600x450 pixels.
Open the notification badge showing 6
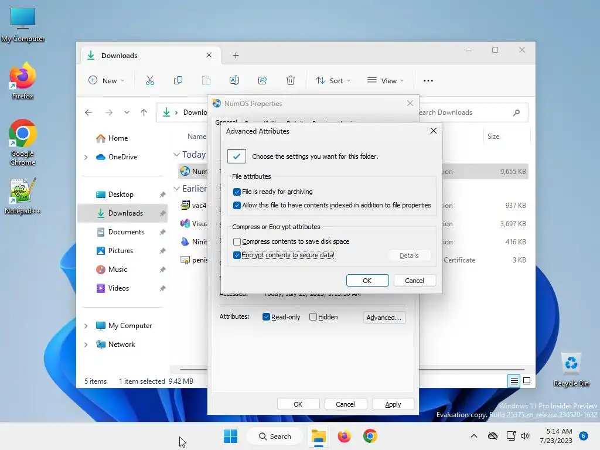point(584,436)
